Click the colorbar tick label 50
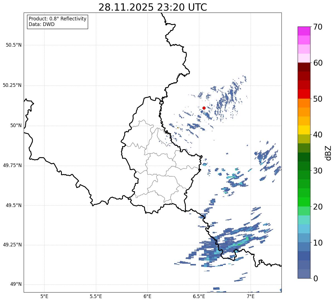Image resolution: width=335 pixels, height=302 pixels. [318, 99]
